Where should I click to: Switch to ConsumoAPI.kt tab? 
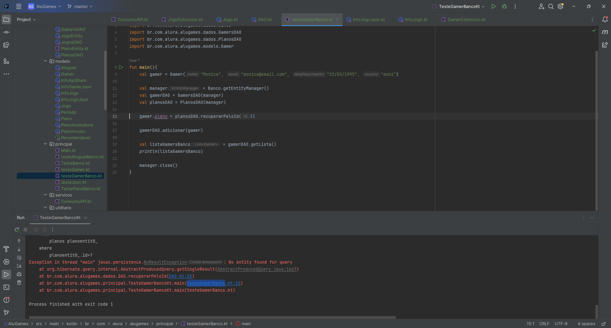tap(130, 19)
